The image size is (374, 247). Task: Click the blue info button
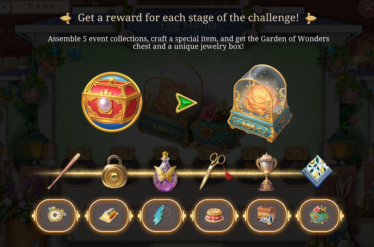tap(74, 53)
